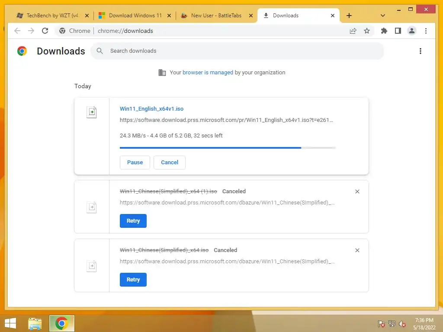This screenshot has width=443, height=332.
Task: Open Chrome's three-dot main menu
Action: (426, 31)
